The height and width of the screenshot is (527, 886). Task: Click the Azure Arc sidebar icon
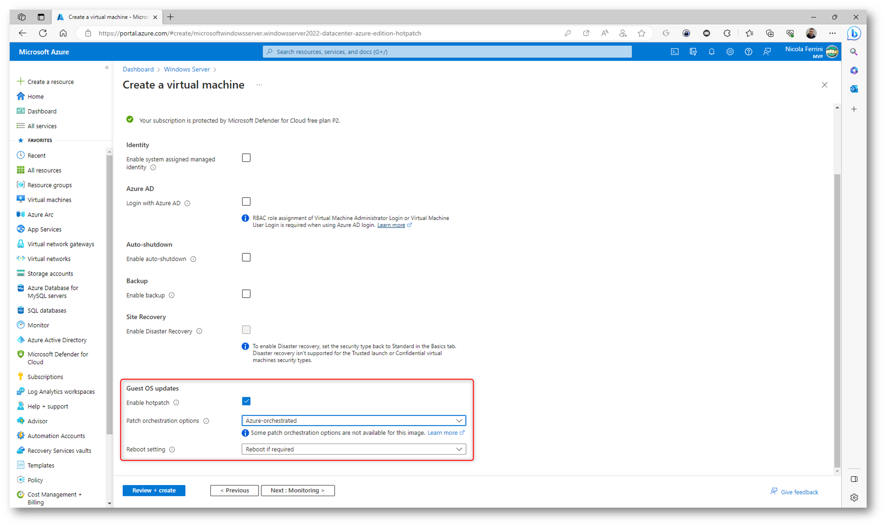point(21,214)
